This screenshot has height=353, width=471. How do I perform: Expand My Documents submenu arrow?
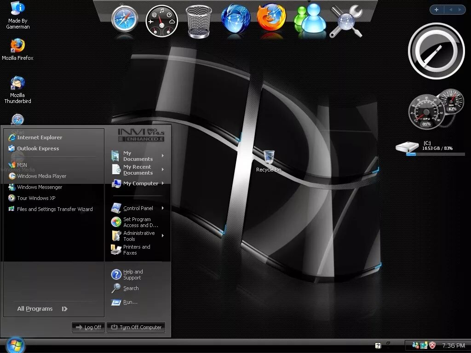point(163,155)
